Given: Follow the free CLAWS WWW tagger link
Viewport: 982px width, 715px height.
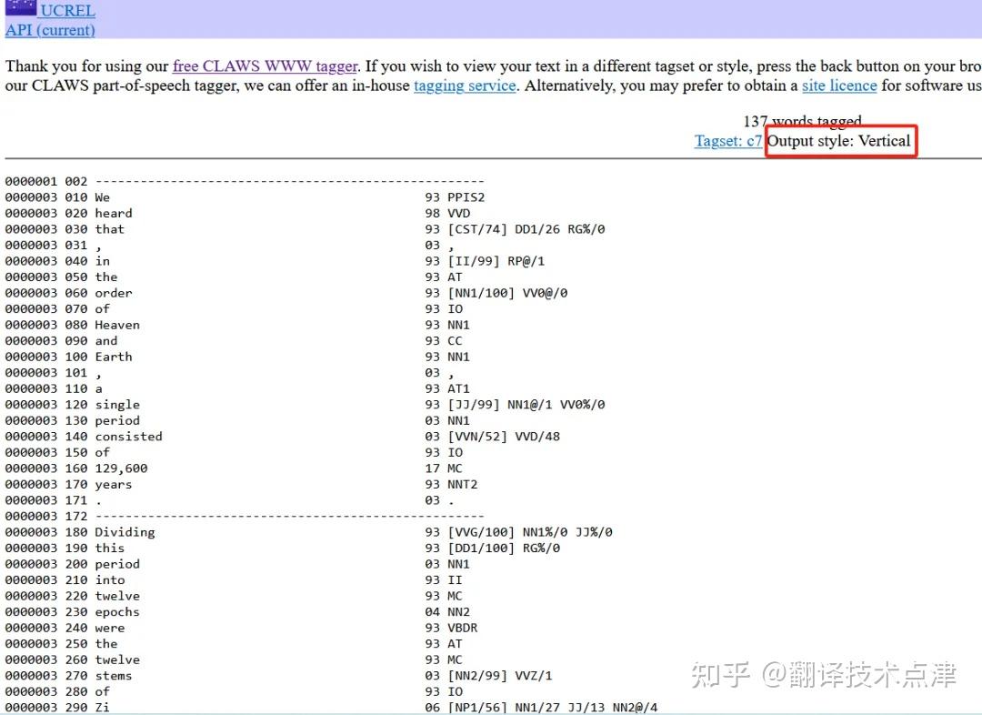Looking at the screenshot, I should 265,65.
